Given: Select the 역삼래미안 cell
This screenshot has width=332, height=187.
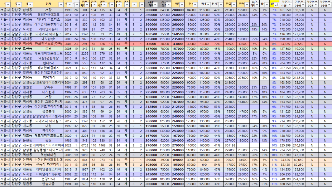Looking at the screenshot, I should click(x=48, y=155).
